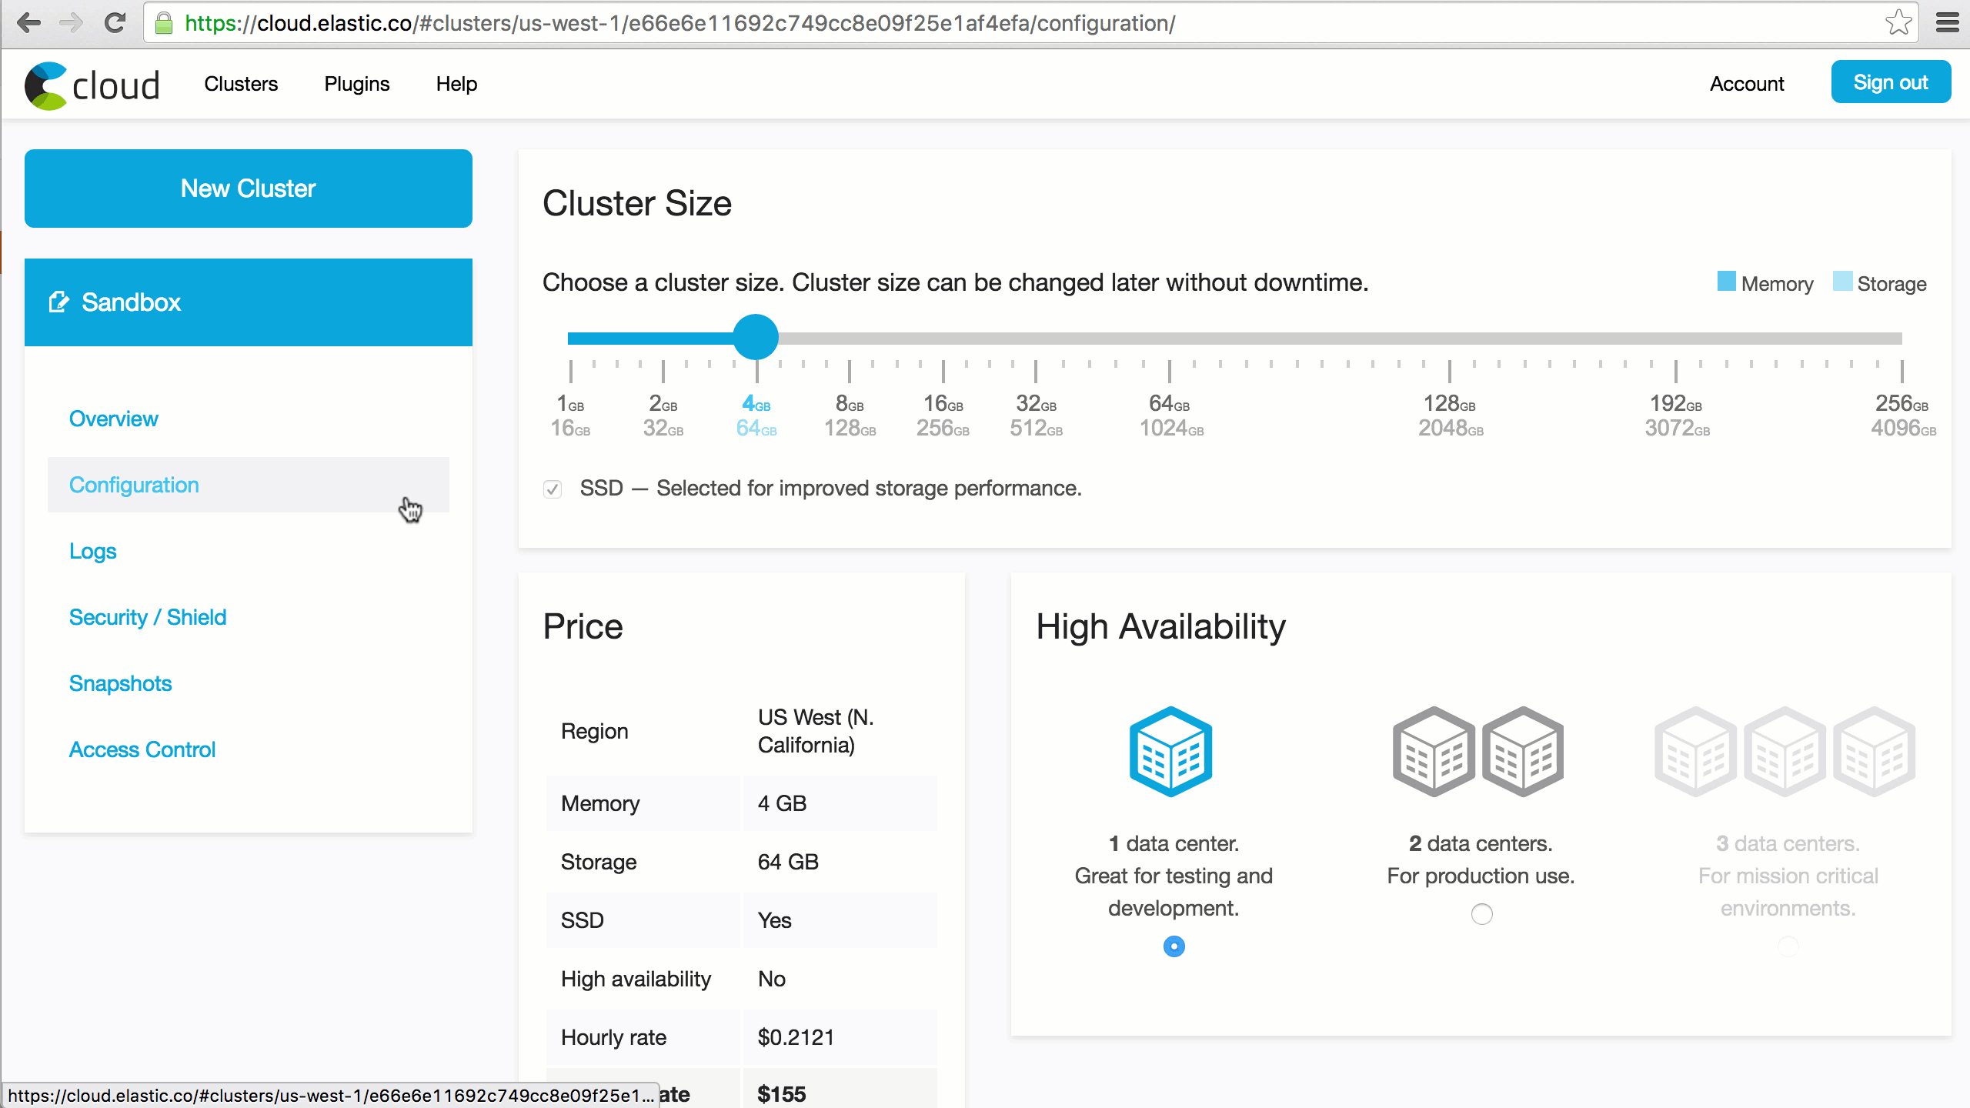Navigate to the Overview section
Image resolution: width=1970 pixels, height=1108 pixels.
(114, 418)
